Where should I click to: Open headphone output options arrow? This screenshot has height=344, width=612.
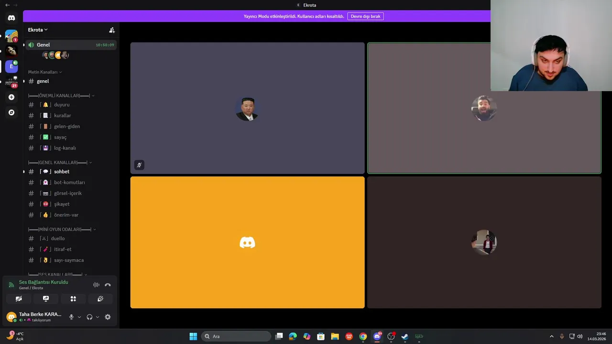click(98, 317)
